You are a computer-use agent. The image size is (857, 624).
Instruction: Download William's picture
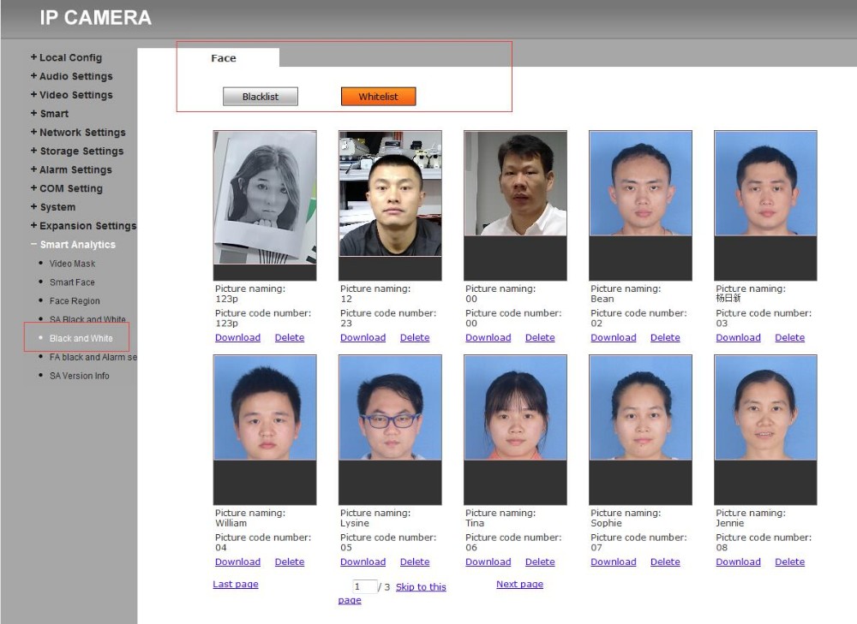(237, 562)
